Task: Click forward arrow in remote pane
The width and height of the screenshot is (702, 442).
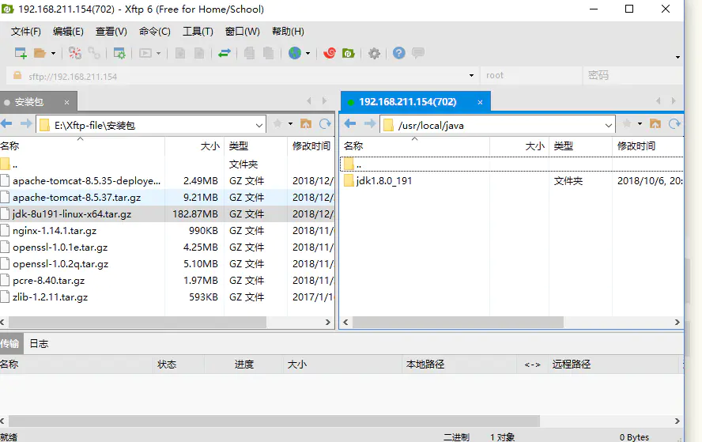Action: click(x=370, y=123)
